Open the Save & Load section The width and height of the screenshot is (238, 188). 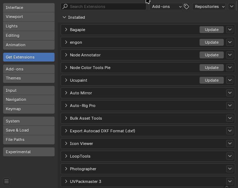point(29,130)
